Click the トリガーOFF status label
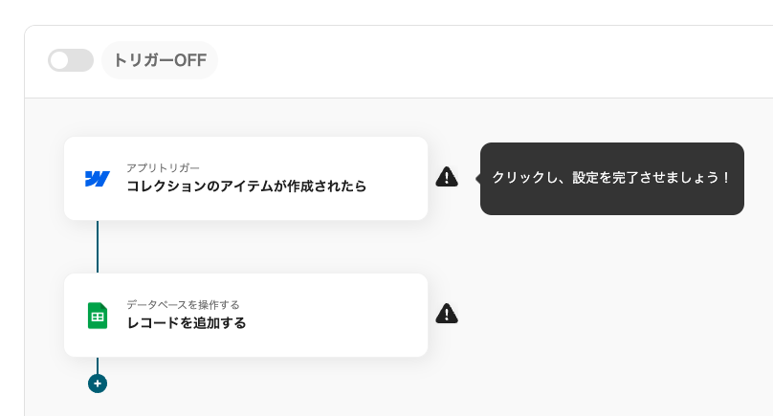This screenshot has width=773, height=416. tap(160, 60)
